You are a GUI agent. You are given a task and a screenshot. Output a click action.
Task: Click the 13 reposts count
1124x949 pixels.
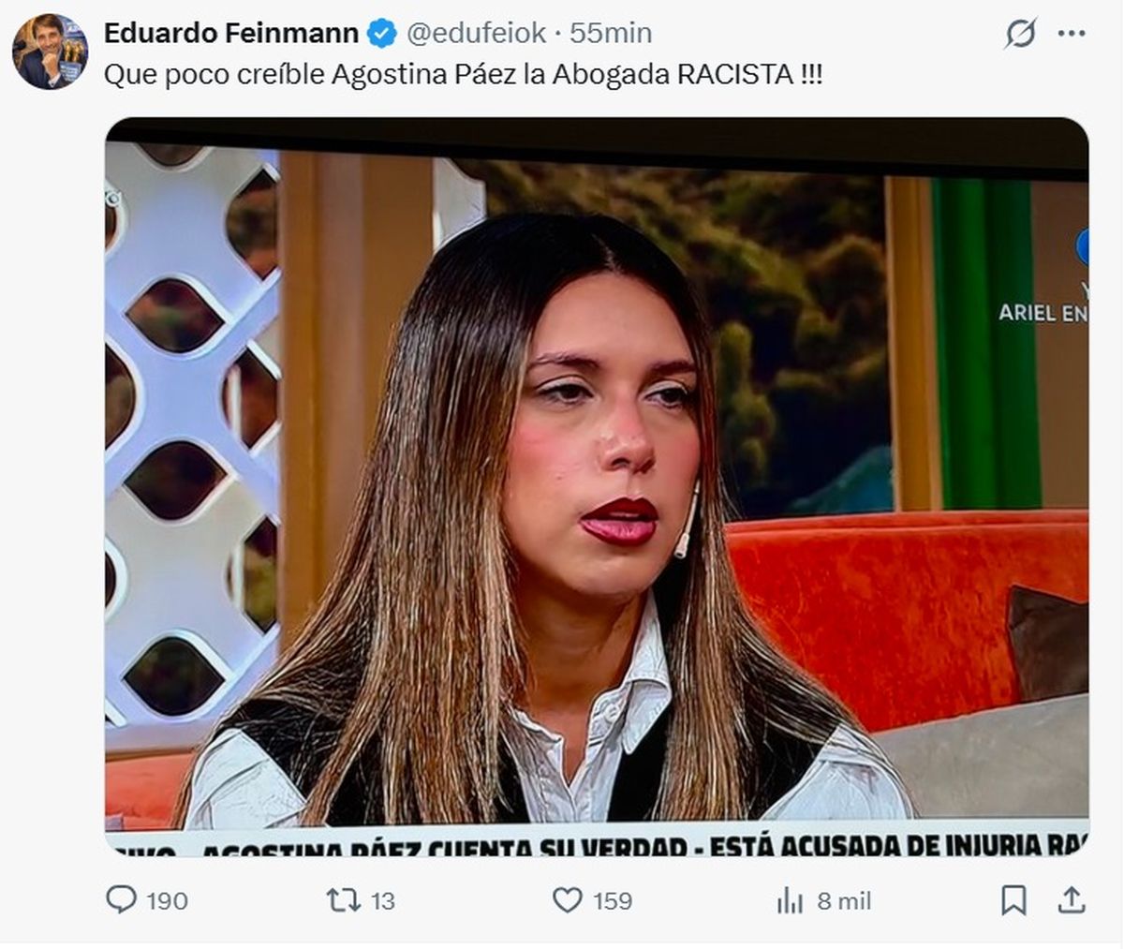tap(382, 901)
